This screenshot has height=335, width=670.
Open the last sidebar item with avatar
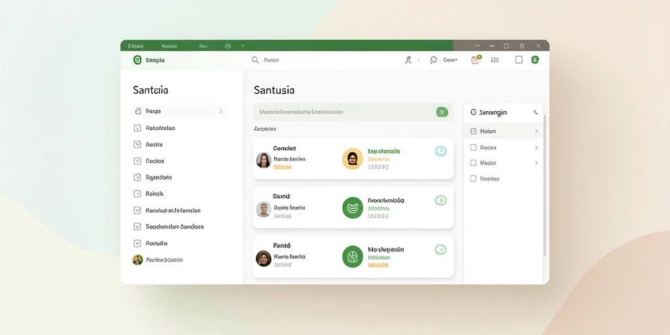click(x=158, y=260)
